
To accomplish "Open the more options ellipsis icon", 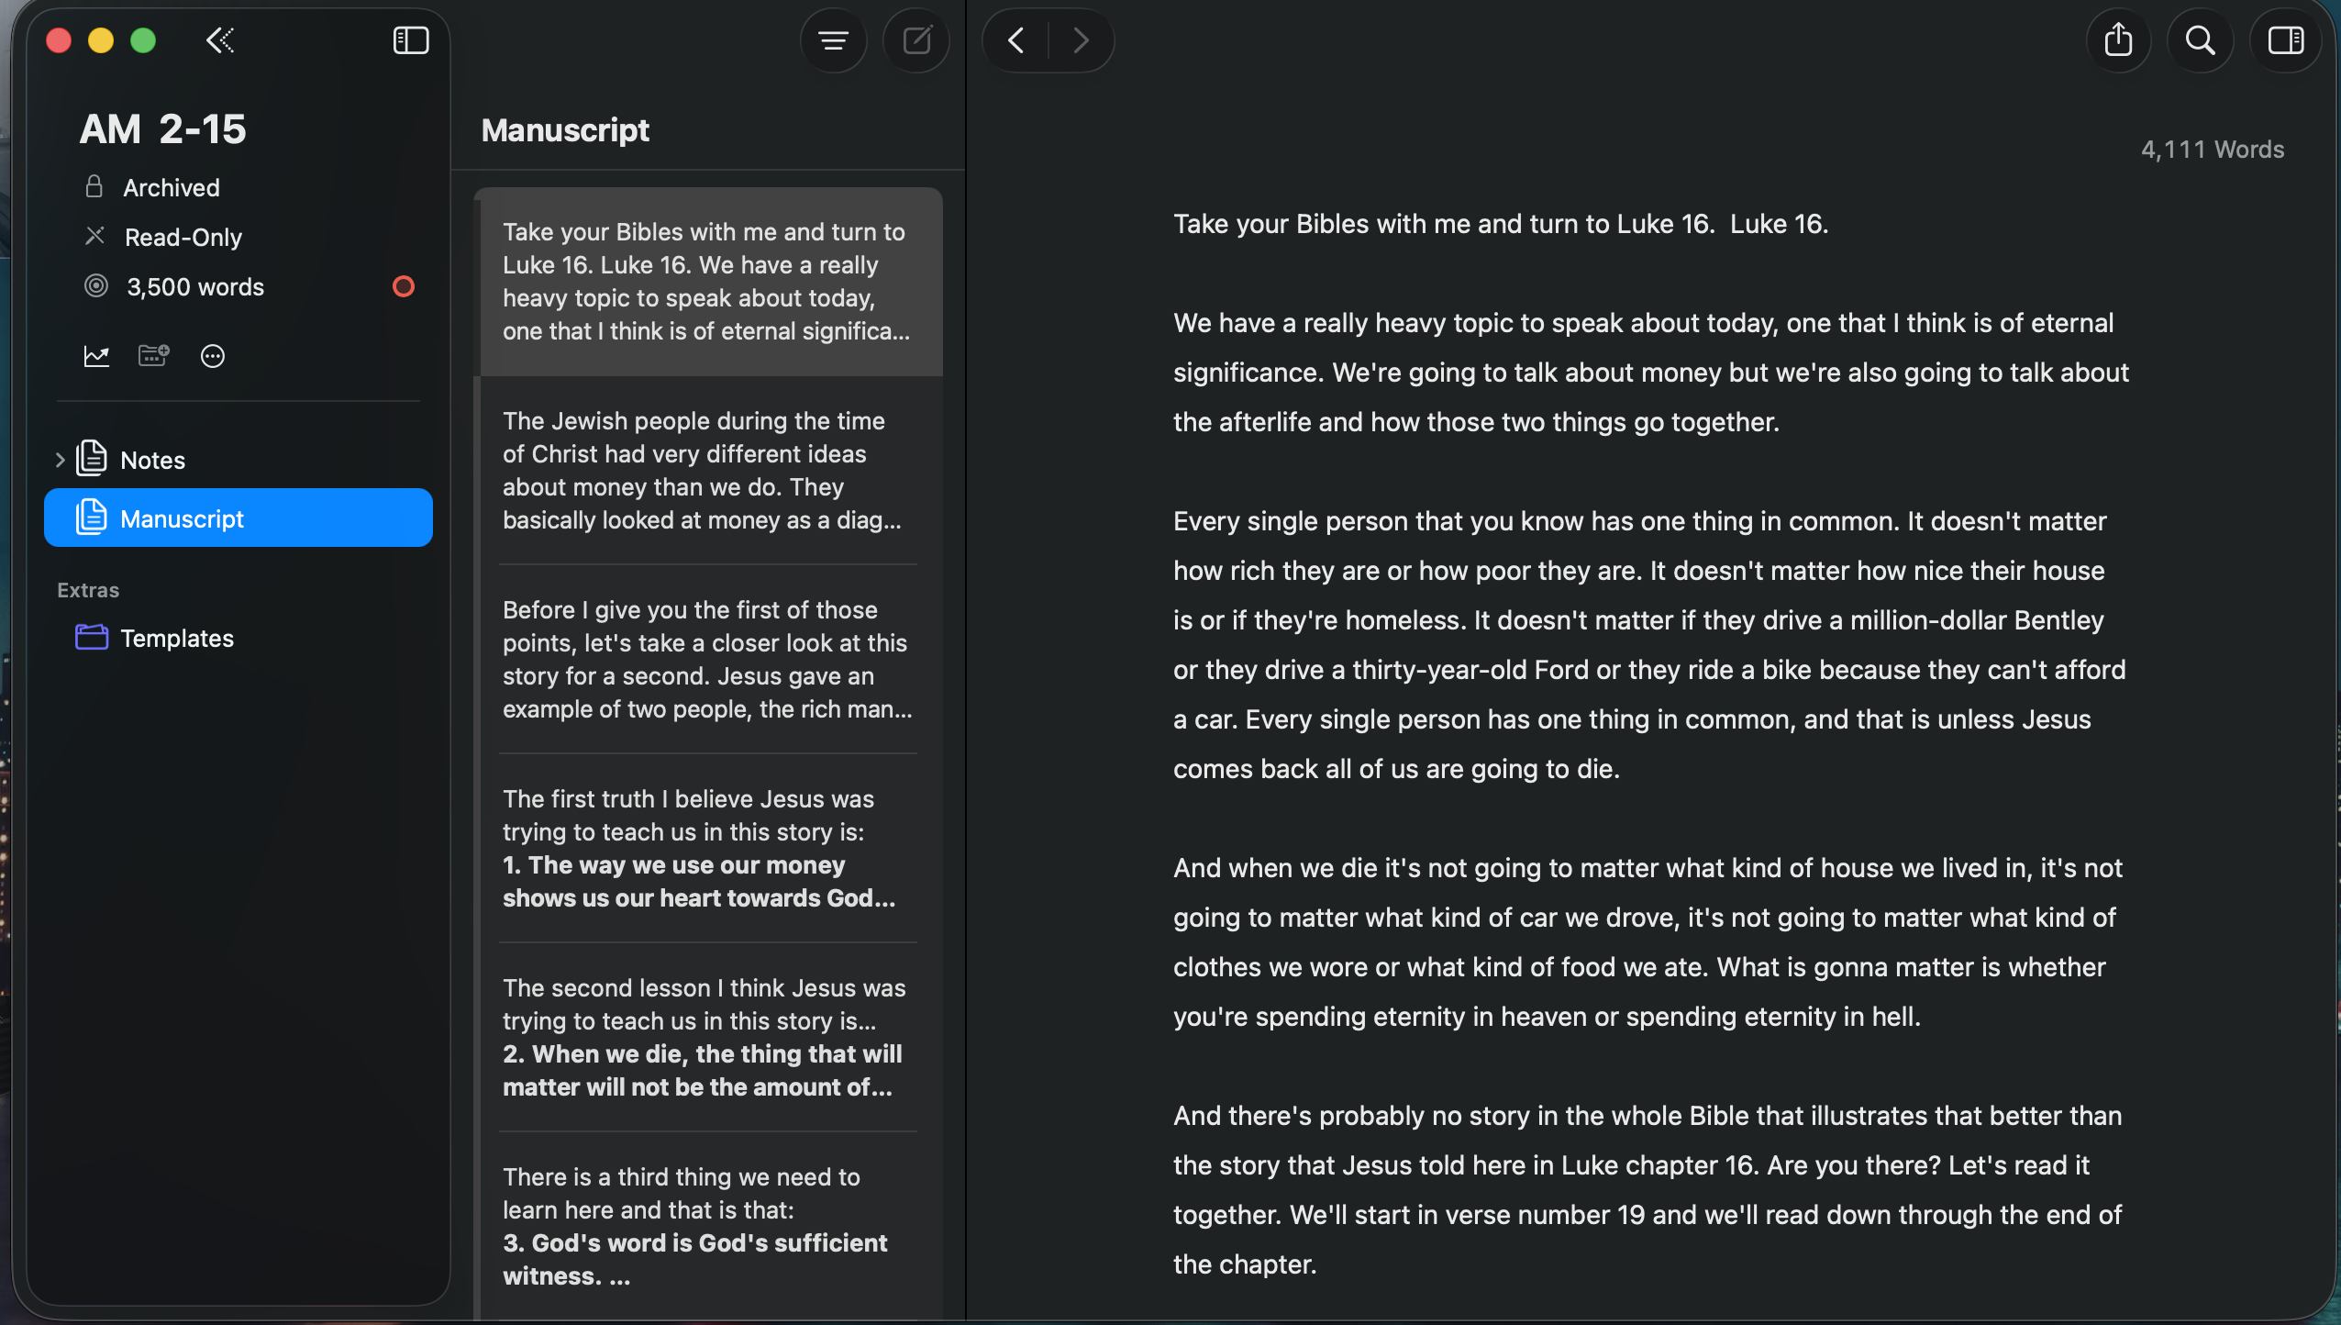I will pyautogui.click(x=213, y=356).
